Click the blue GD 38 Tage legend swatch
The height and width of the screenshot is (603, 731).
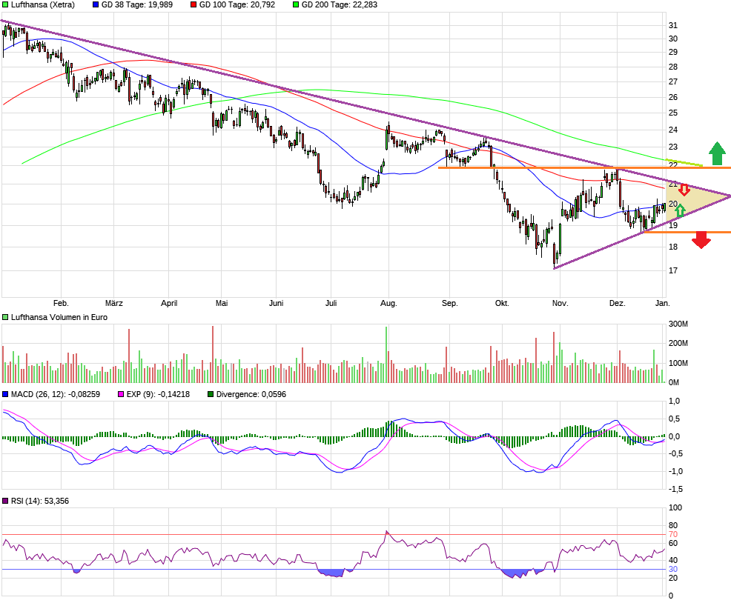(x=96, y=4)
